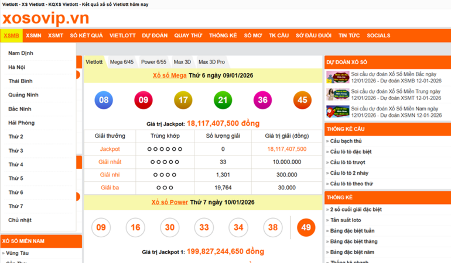Follow the 'Xổ số Mega' heading link
451x263 pixels.
[x=170, y=75]
